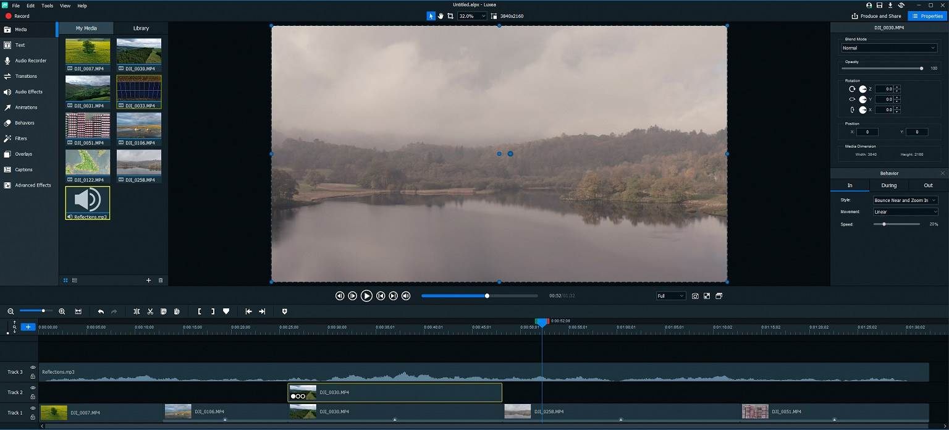Image resolution: width=949 pixels, height=430 pixels.
Task: Click the Produce and Share button
Action: pos(876,16)
